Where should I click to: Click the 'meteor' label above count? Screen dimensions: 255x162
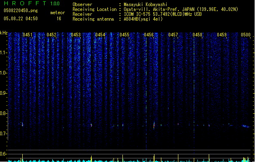(58, 13)
